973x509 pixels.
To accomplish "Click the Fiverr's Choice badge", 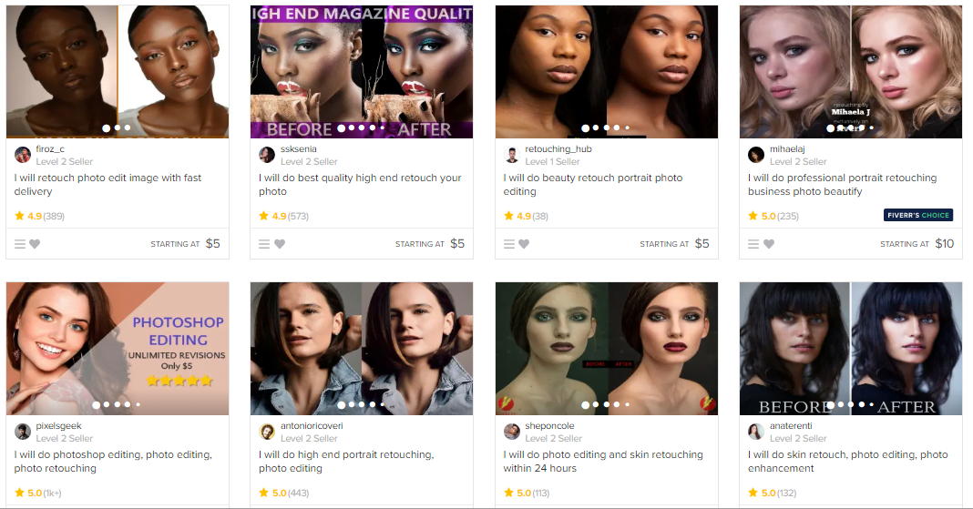I will point(918,215).
